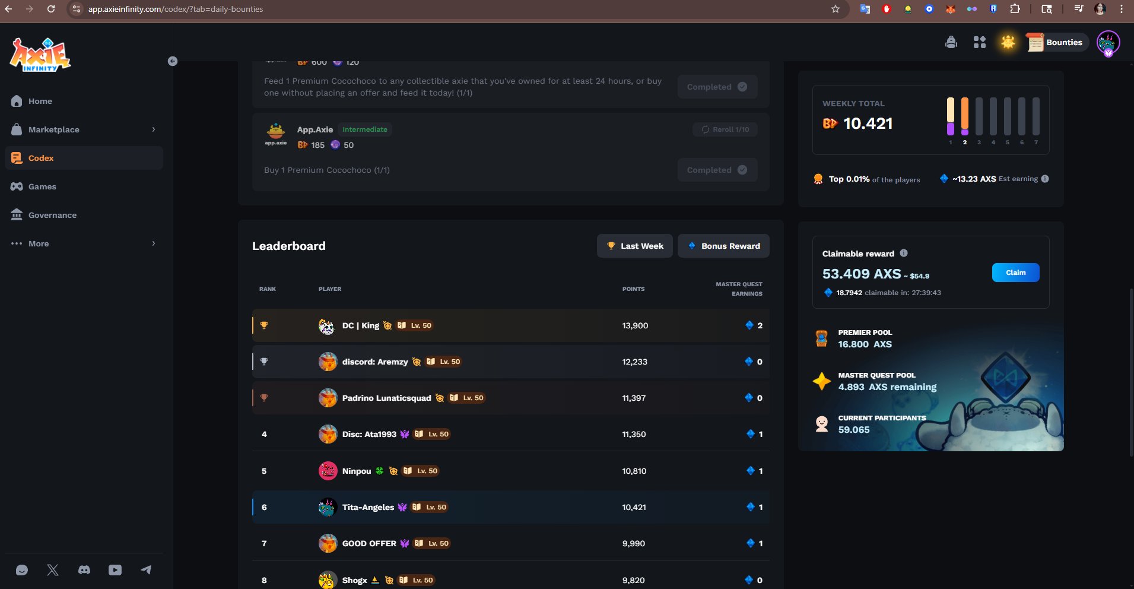Open the Telegram social link
The width and height of the screenshot is (1134, 589).
point(146,570)
